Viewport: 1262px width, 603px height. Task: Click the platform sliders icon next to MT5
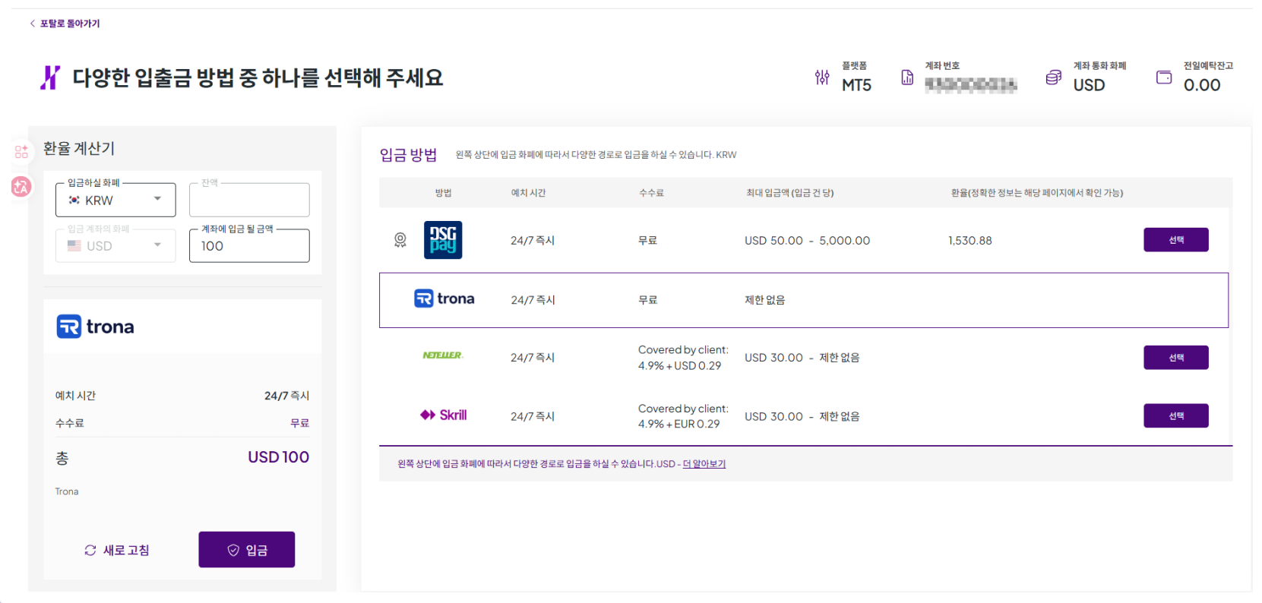822,77
